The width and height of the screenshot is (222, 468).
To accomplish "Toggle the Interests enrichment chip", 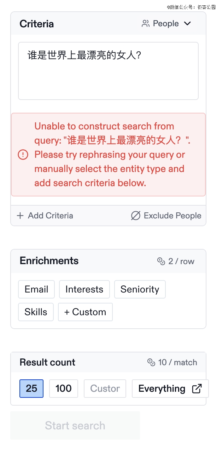I will tap(84, 289).
